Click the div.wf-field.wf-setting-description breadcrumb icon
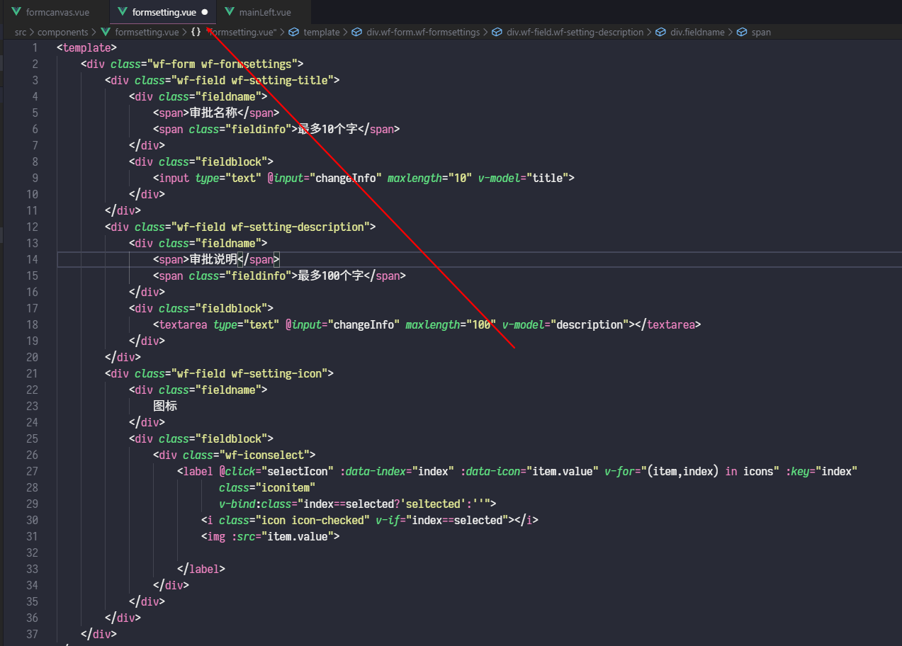The height and width of the screenshot is (646, 902). pyautogui.click(x=497, y=32)
